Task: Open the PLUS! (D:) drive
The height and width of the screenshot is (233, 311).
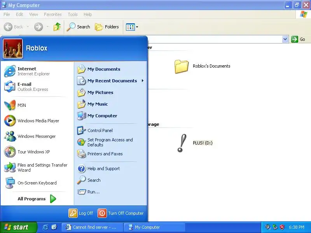Action: pyautogui.click(x=195, y=143)
